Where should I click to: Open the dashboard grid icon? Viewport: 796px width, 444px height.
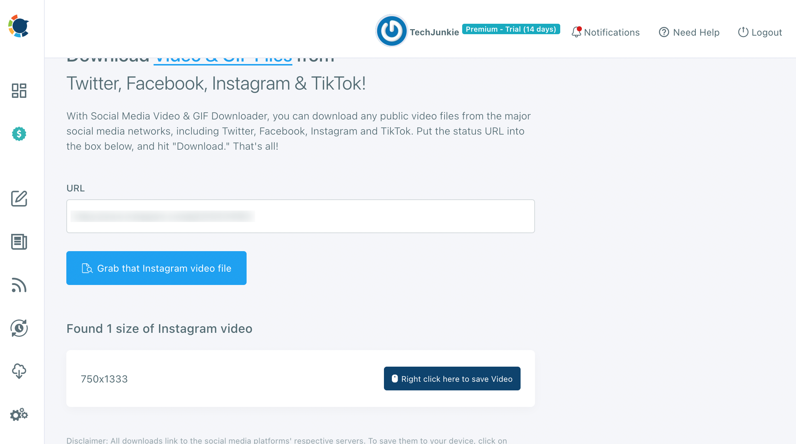point(19,91)
